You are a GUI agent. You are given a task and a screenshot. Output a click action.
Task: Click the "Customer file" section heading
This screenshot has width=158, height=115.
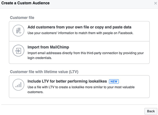(x=22, y=18)
